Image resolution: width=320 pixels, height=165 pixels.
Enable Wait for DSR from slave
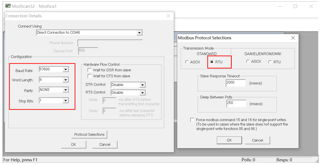click(x=90, y=70)
